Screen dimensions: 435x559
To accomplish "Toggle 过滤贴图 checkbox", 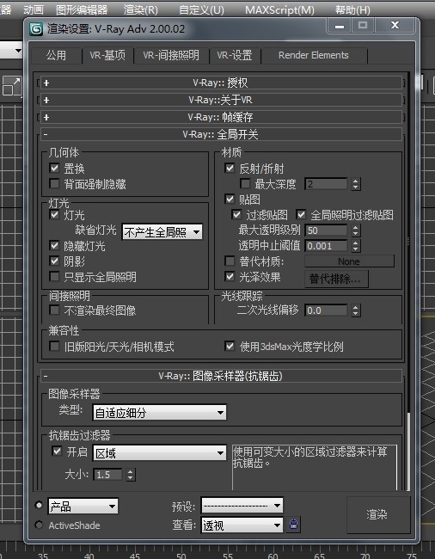I will tap(236, 215).
